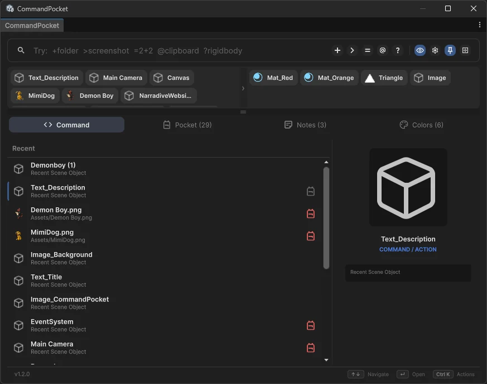Screen dimensions: 487x384
Task: Select Main Camera row in recent list
Action: pos(165,348)
